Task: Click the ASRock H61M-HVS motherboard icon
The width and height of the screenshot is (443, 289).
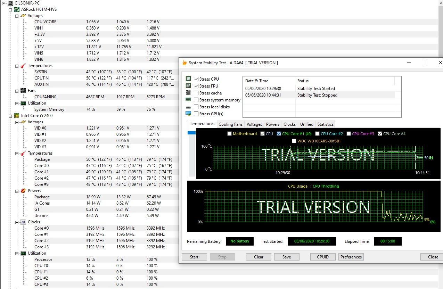Action: pos(17,9)
